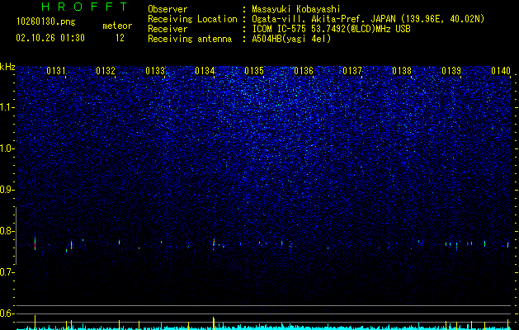Select the filename 10260130.png

click(46, 22)
